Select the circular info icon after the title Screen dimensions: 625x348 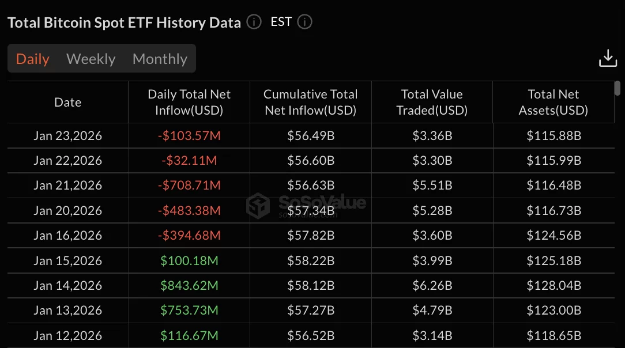pyautogui.click(x=253, y=22)
